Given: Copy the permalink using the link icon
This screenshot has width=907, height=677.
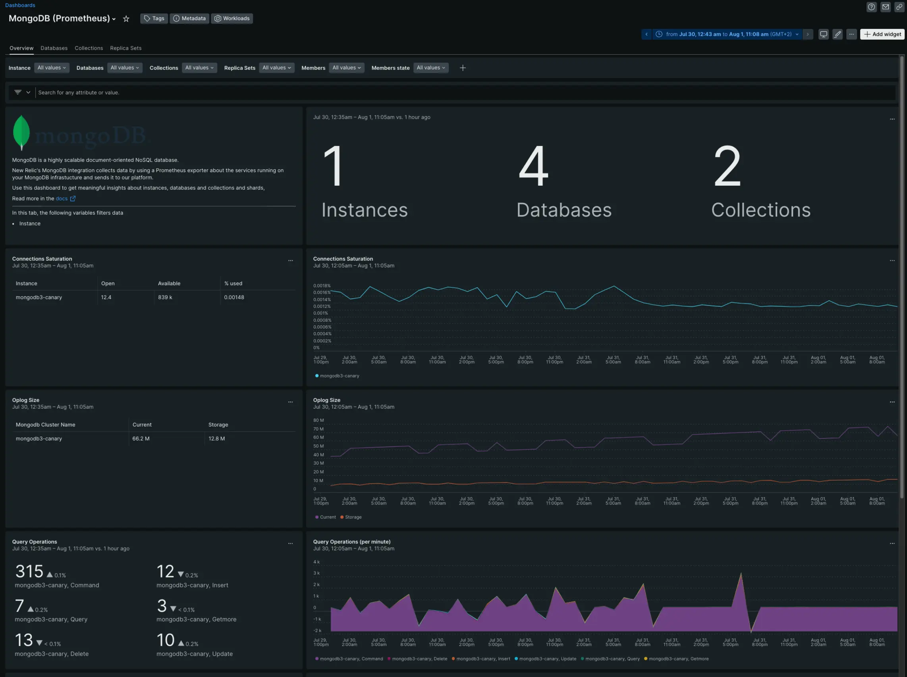Looking at the screenshot, I should pyautogui.click(x=899, y=7).
